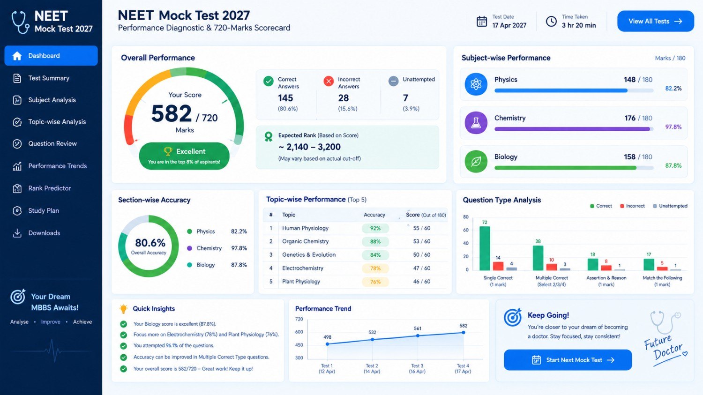
Task: Click the Organic Chemistry topic row
Action: point(355,242)
